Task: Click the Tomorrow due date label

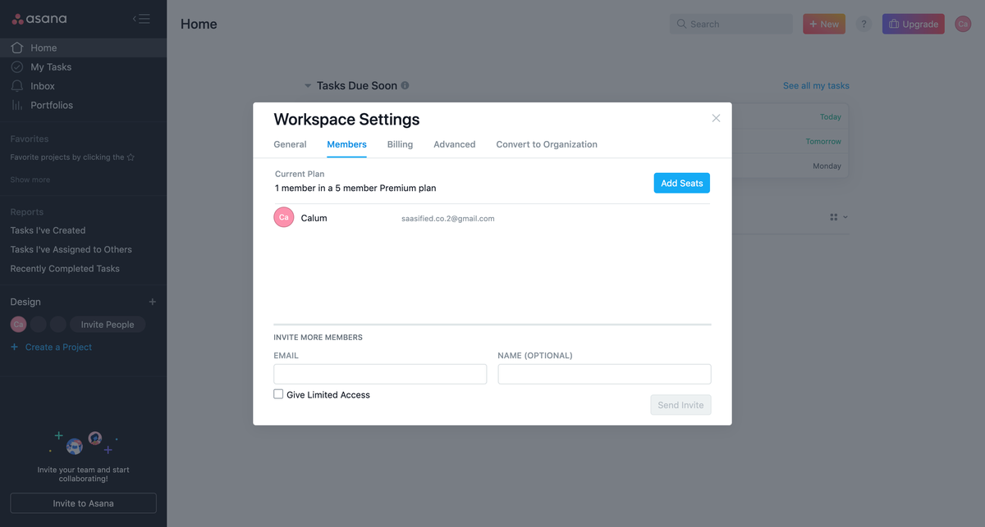Action: click(x=823, y=142)
